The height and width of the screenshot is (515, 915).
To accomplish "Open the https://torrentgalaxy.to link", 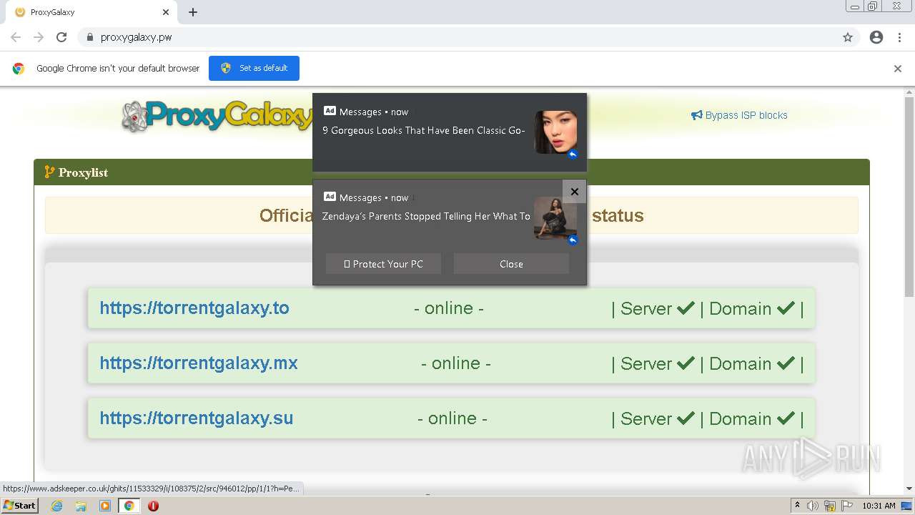I will point(194,308).
